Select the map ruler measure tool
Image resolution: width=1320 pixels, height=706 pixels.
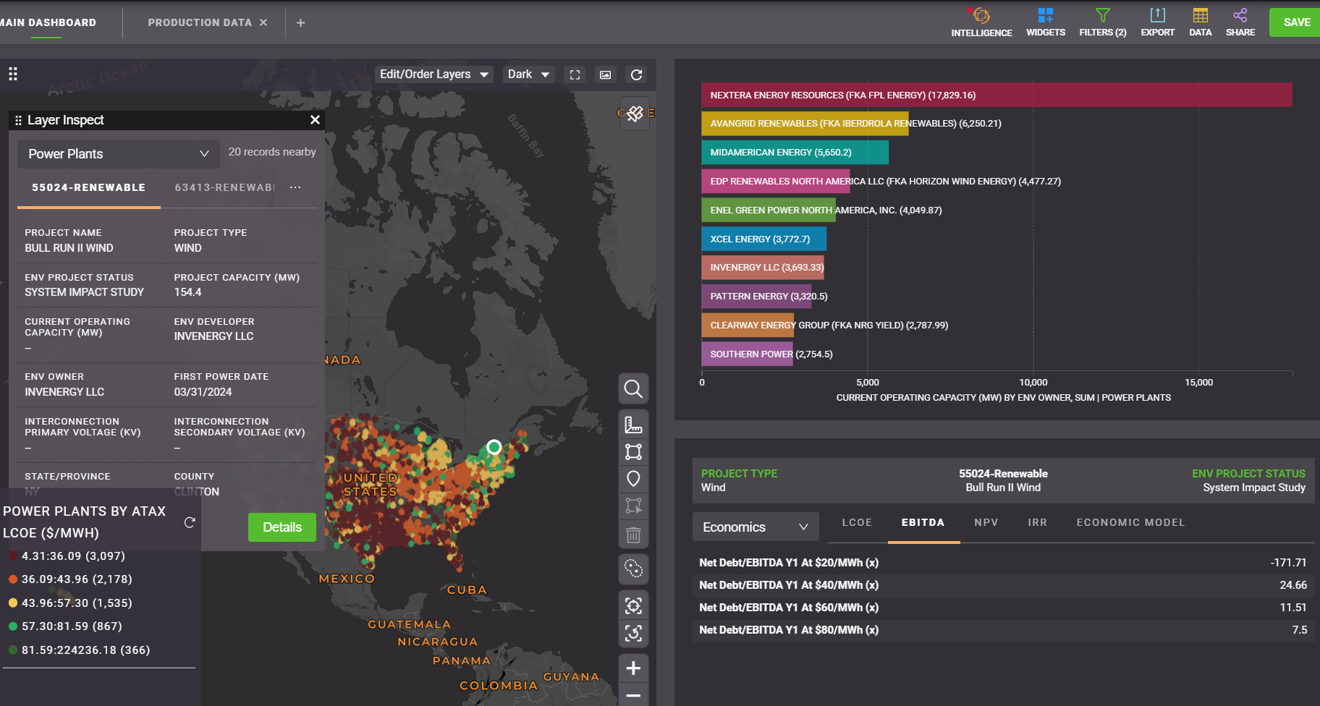click(633, 425)
